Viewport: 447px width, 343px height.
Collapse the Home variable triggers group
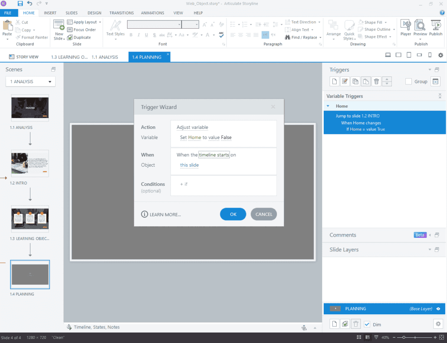328,106
